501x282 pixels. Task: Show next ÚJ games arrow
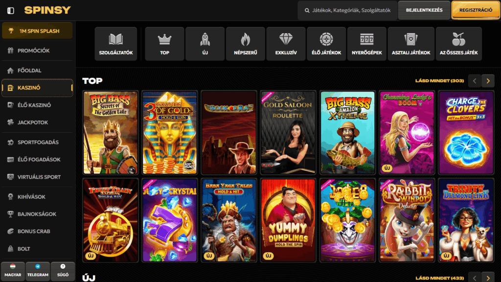click(488, 278)
